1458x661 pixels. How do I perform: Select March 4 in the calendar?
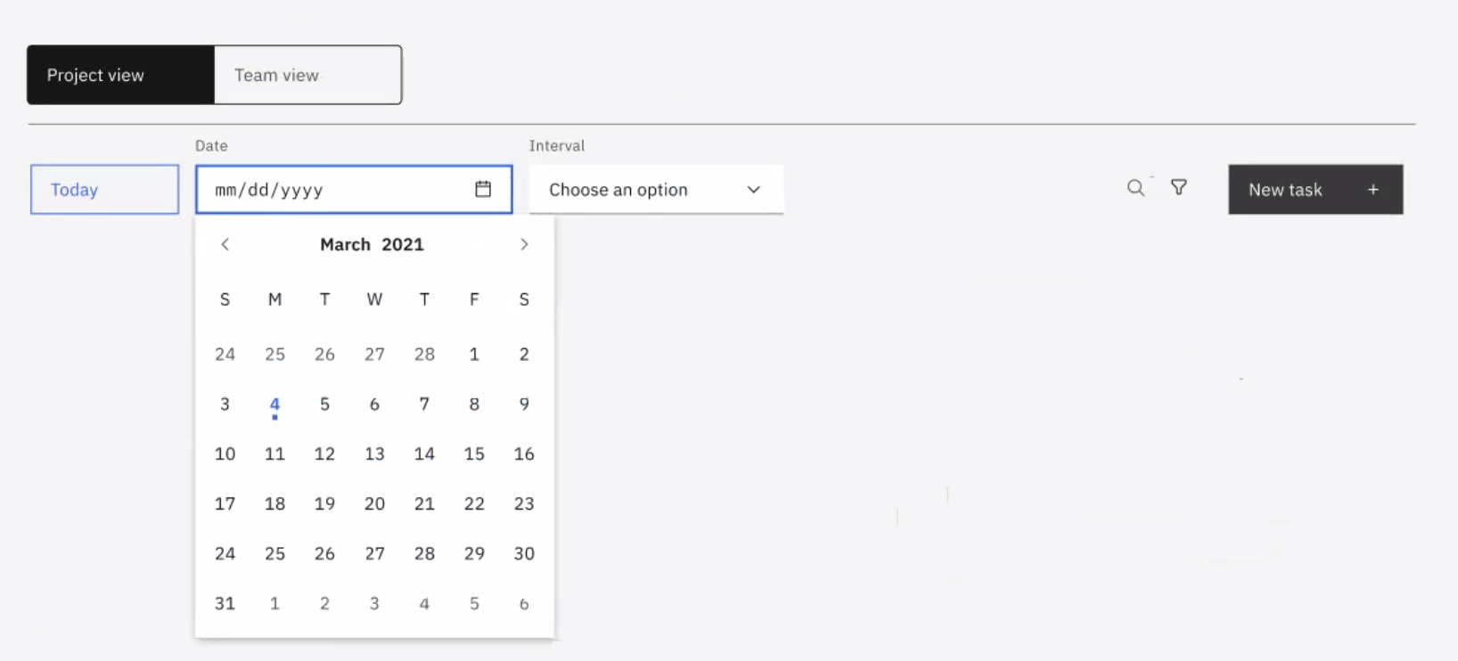coord(274,404)
